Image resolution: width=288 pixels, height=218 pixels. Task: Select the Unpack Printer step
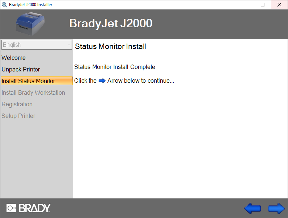pyautogui.click(x=21, y=69)
